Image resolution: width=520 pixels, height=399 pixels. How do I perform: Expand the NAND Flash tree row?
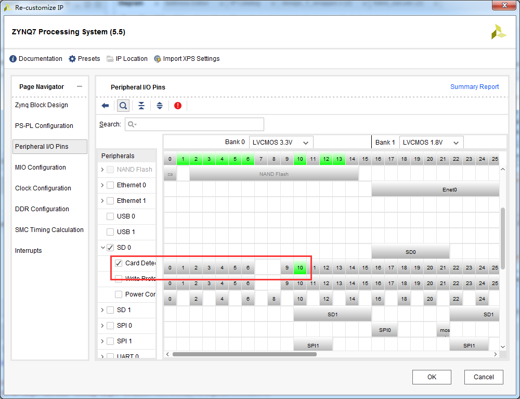click(102, 170)
